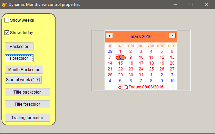
Task: Select trailing day 29 from February
Action: 110,51
